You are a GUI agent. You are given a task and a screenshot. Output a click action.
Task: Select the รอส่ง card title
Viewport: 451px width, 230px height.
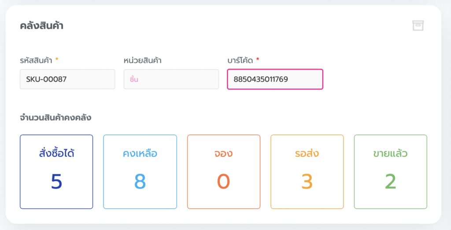pos(307,154)
